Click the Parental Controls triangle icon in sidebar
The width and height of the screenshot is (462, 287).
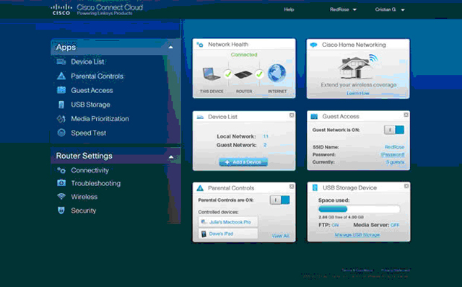click(x=61, y=76)
